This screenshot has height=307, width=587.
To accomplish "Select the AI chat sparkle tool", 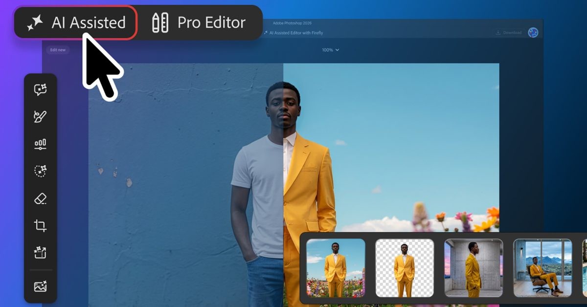I will [40, 89].
